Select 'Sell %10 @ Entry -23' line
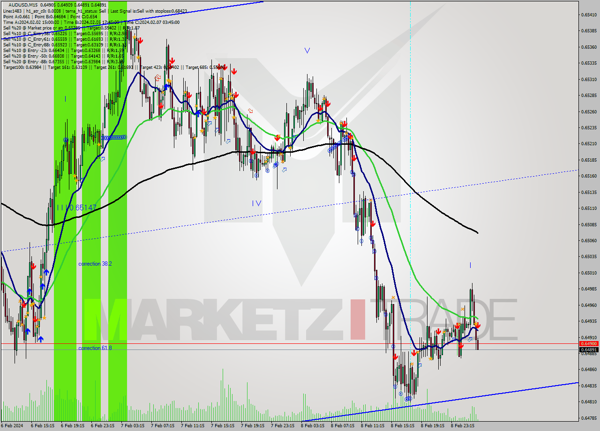 point(64,50)
